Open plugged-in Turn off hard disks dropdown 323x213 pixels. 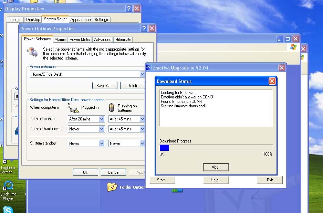(x=102, y=129)
